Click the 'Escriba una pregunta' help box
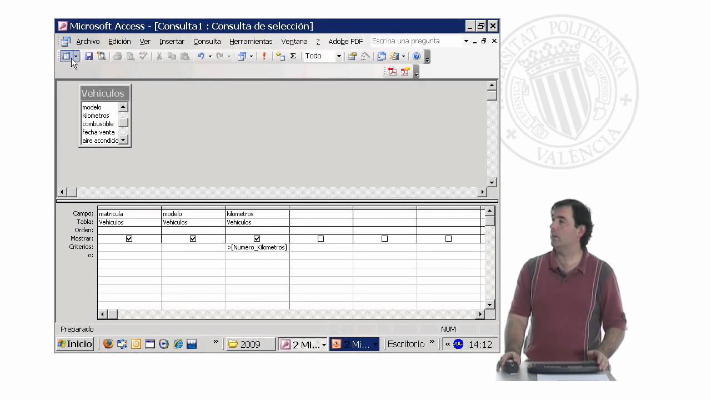The width and height of the screenshot is (711, 400). pos(416,41)
